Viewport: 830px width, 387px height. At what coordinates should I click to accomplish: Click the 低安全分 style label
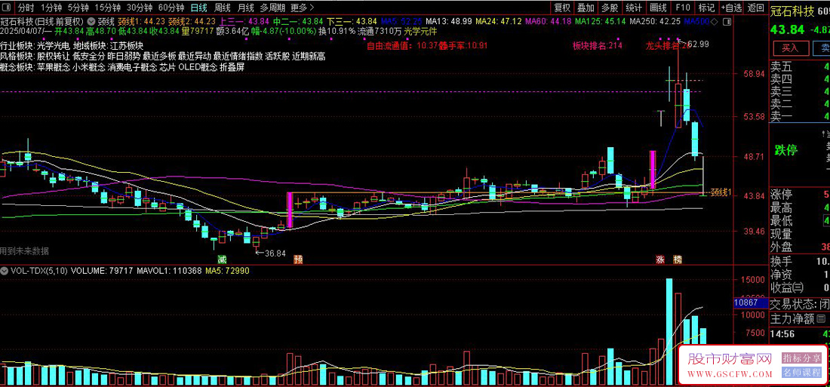[88, 56]
